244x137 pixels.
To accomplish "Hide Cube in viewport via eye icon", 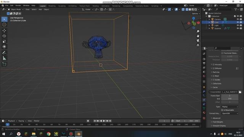I will [x=238, y=22].
